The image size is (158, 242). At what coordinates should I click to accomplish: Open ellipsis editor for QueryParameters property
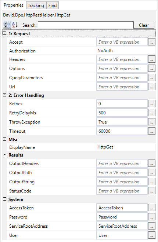[x=152, y=78]
